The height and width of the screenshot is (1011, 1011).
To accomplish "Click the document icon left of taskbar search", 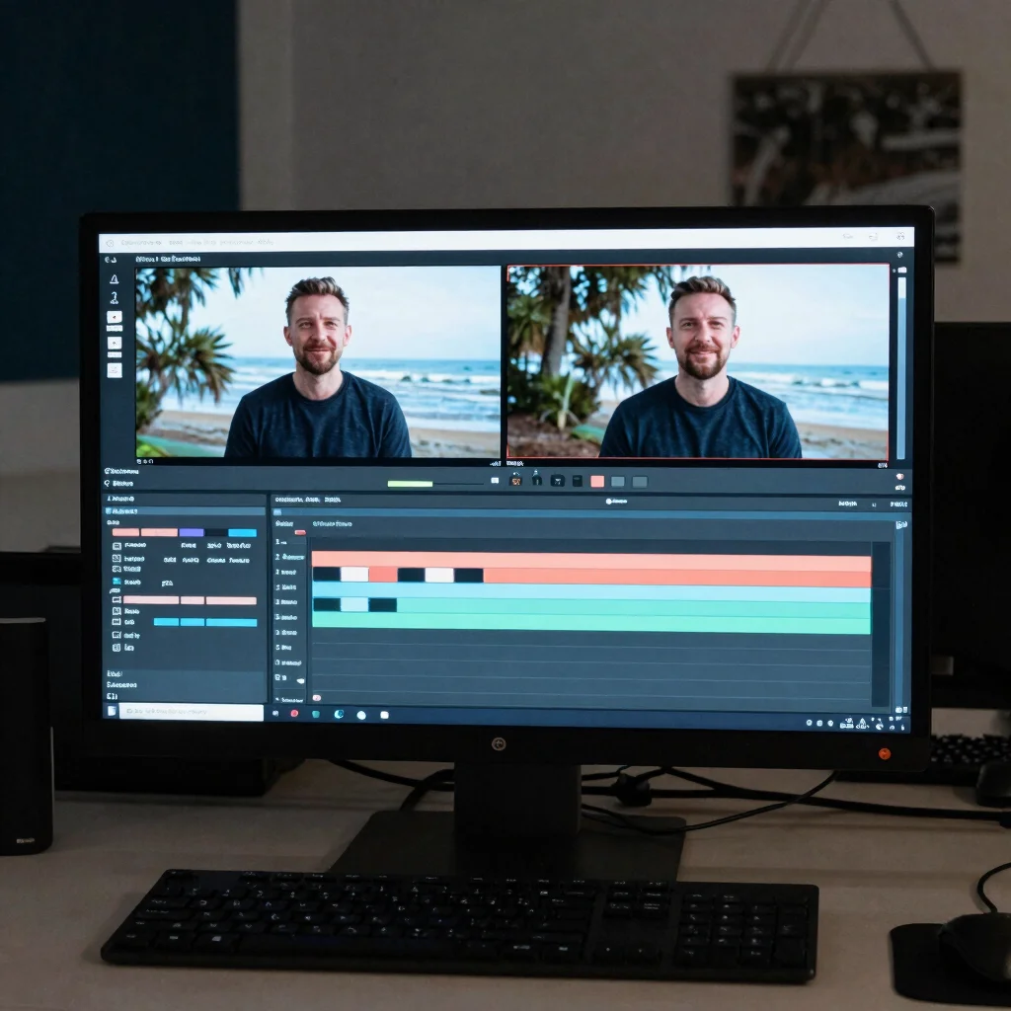I will point(112,711).
